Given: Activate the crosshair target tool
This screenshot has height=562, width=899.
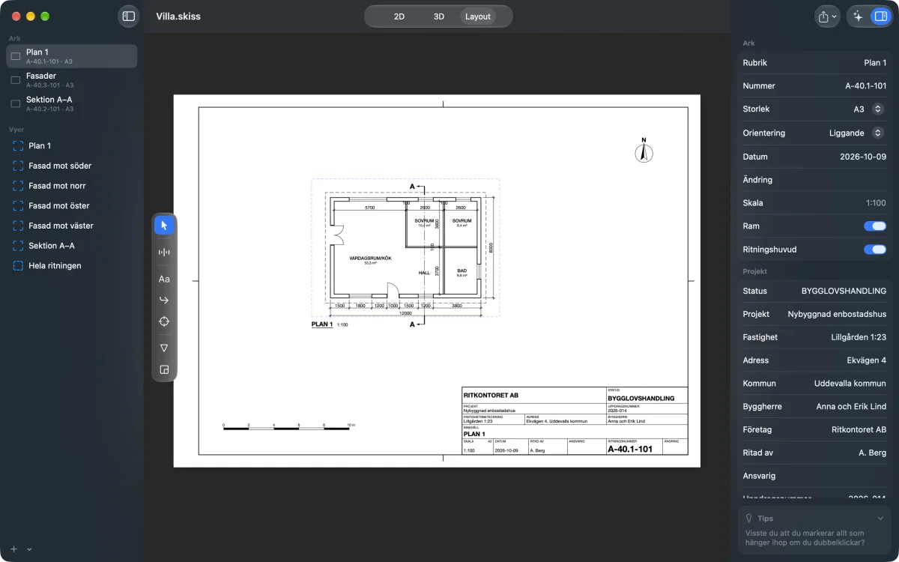Looking at the screenshot, I should point(164,321).
